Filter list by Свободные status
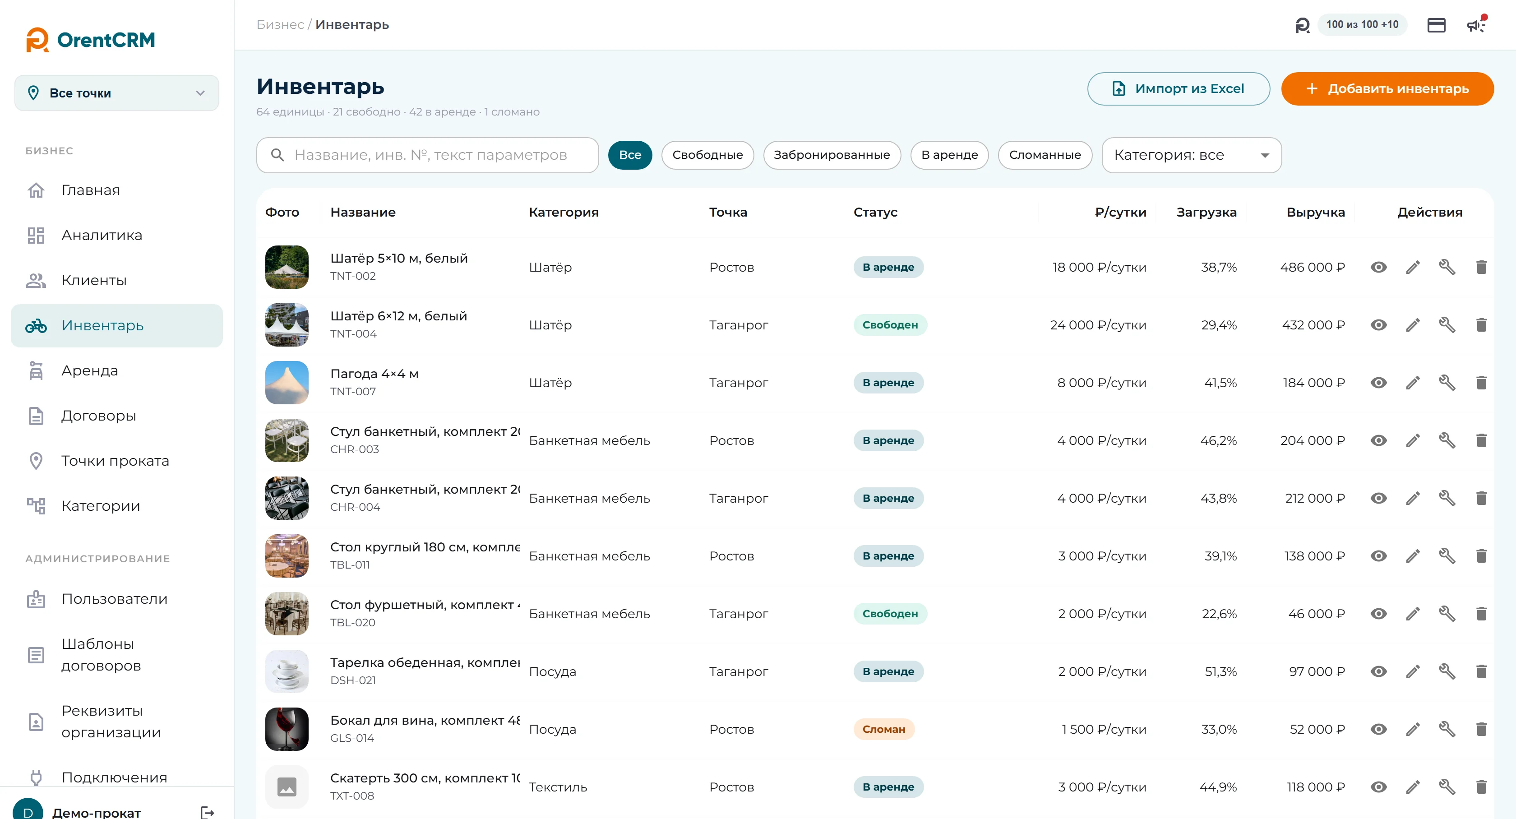Viewport: 1516px width, 819px height. pyautogui.click(x=707, y=155)
